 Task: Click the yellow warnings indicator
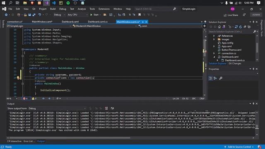(34, 99)
